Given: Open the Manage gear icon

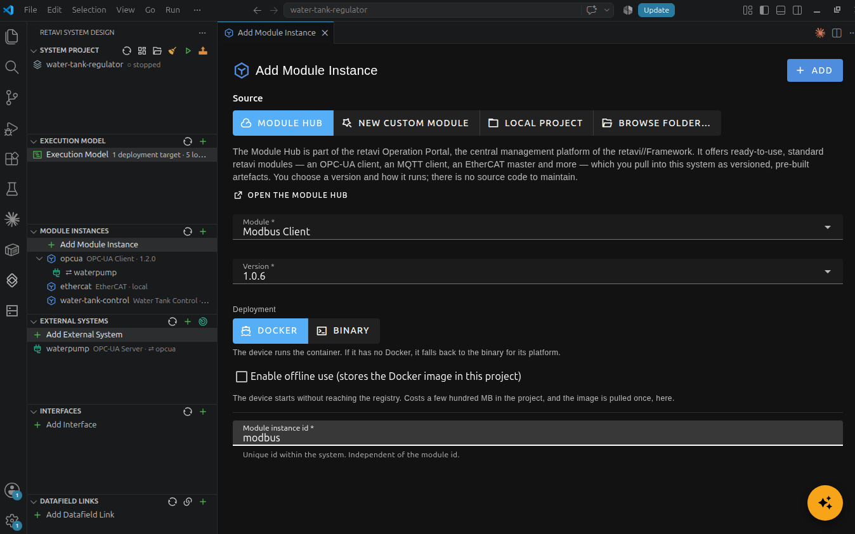Looking at the screenshot, I should tap(11, 521).
